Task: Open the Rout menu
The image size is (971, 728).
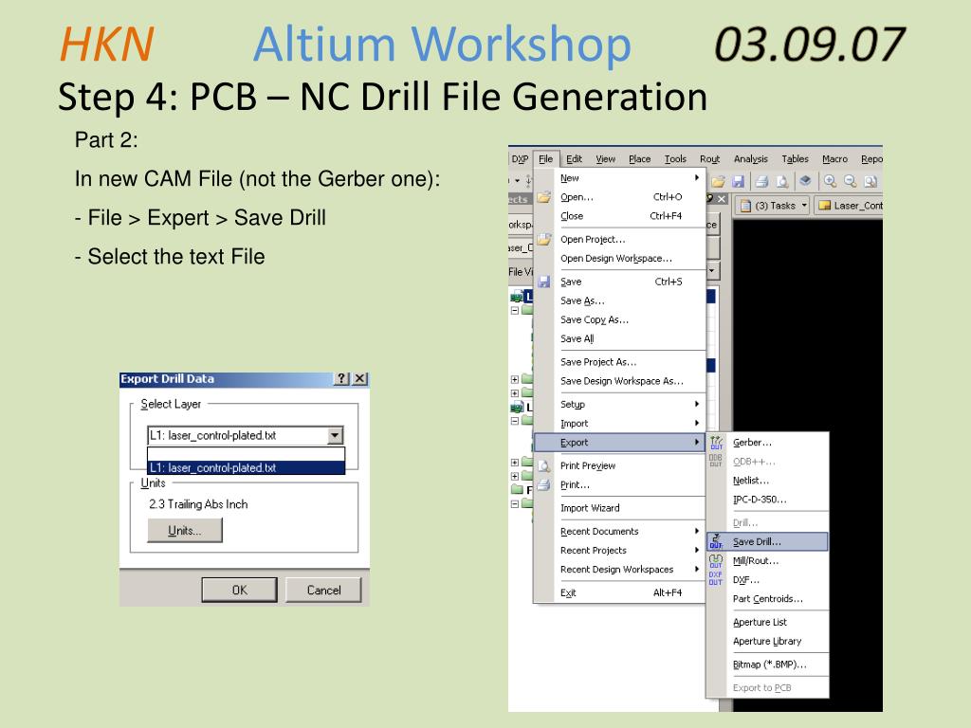Action: click(x=709, y=158)
